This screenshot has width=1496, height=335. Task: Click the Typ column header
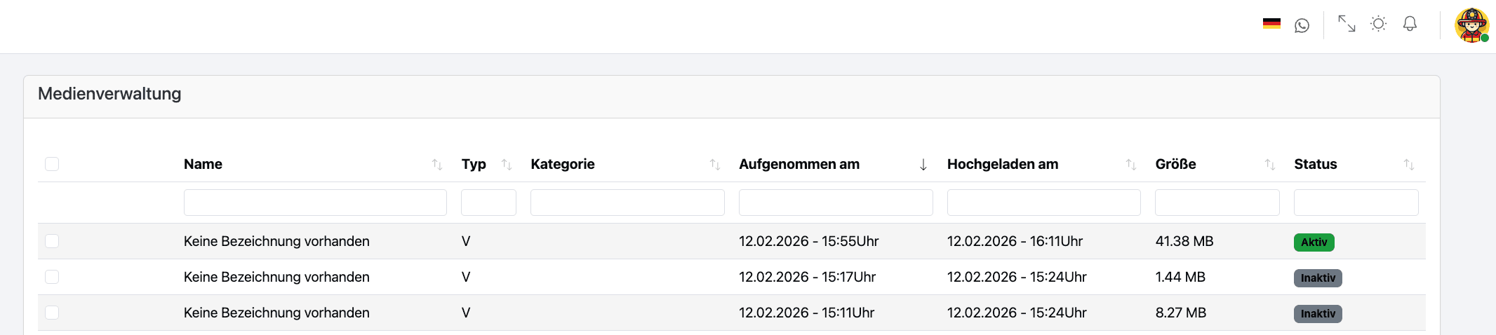pos(474,164)
